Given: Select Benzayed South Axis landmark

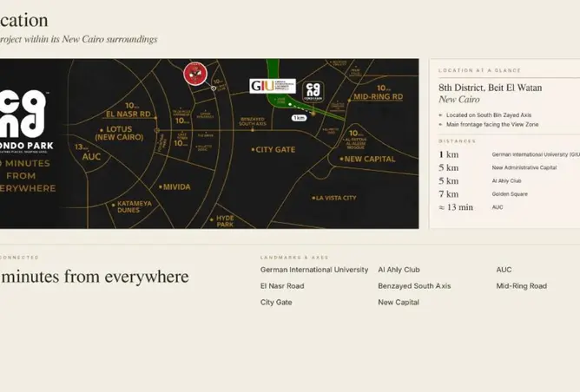Looking at the screenshot, I should point(414,286).
